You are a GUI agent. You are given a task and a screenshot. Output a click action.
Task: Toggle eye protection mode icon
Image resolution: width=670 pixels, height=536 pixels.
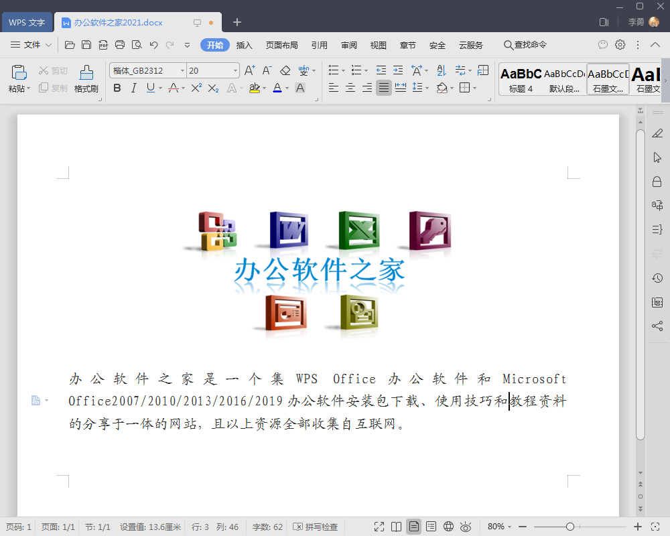[x=466, y=527]
